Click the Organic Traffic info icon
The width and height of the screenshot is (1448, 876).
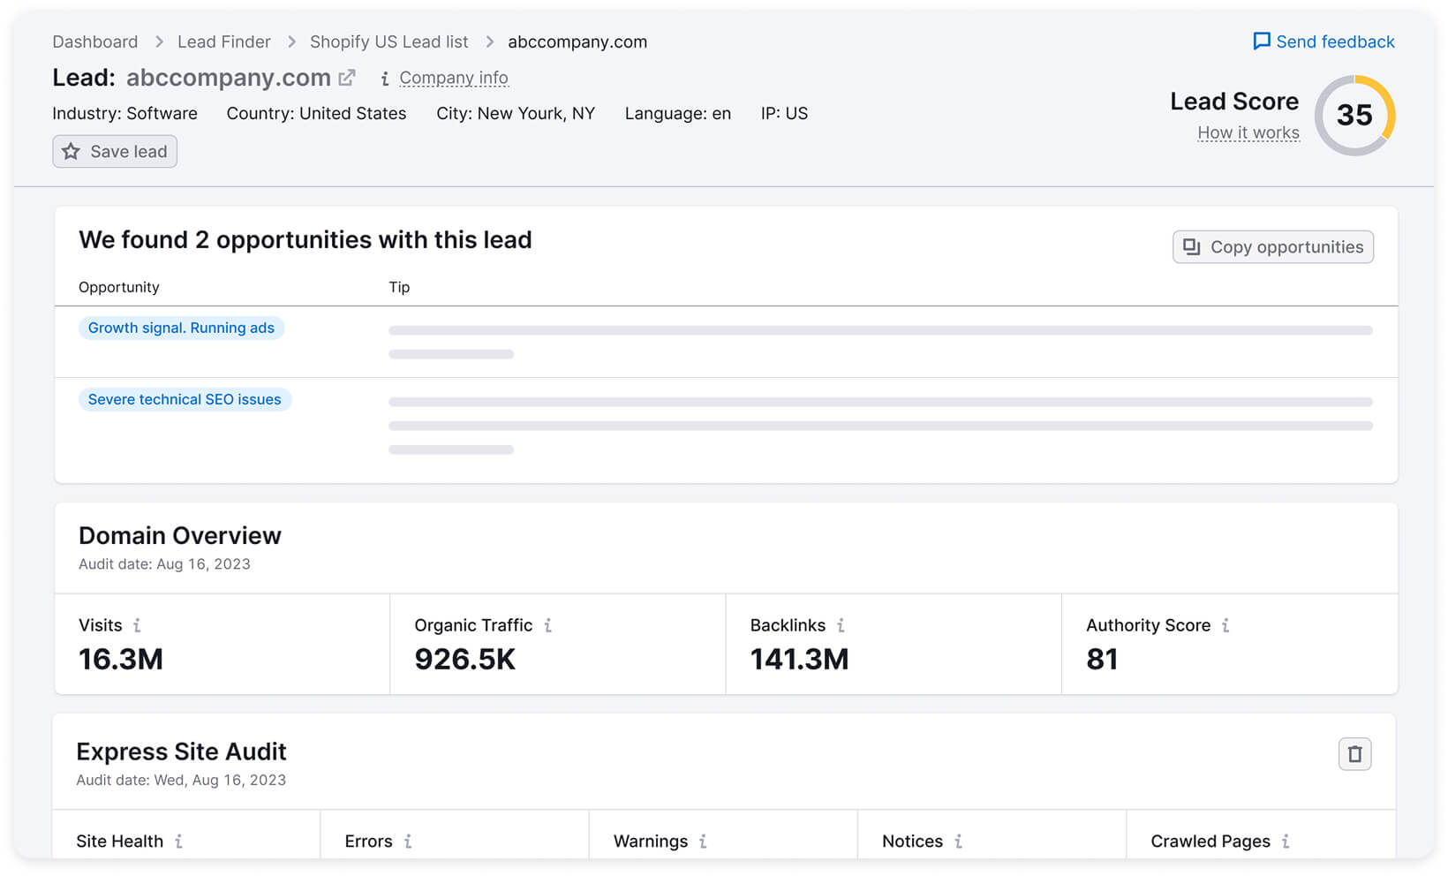pos(548,625)
